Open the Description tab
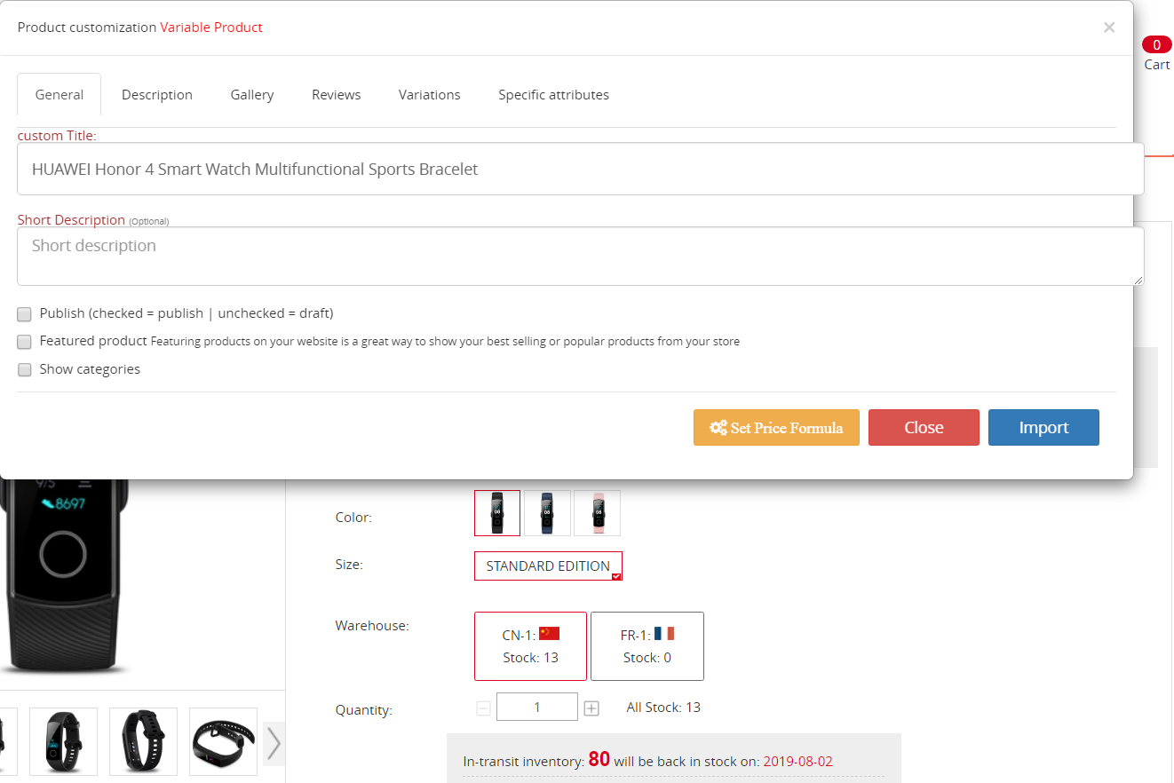1174x783 pixels. click(157, 95)
